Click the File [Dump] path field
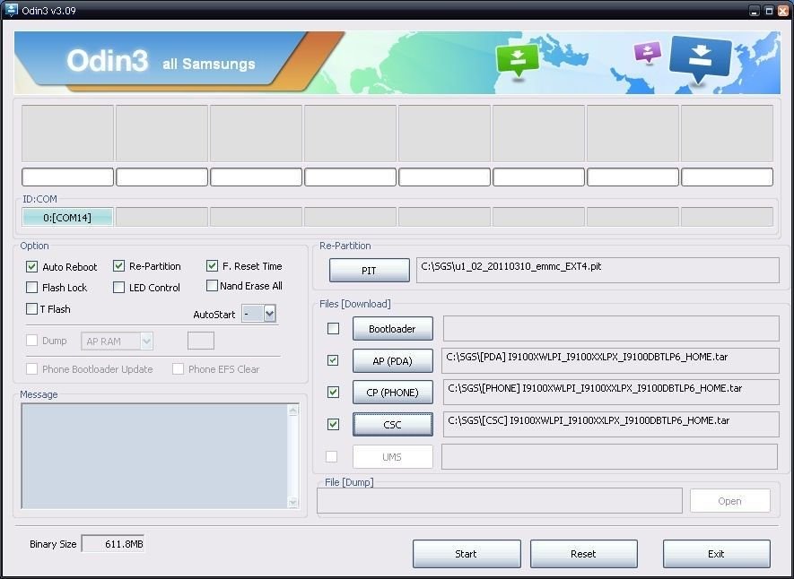Viewport: 794px width, 579px height. point(500,501)
